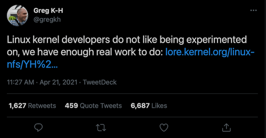266x138 pixels.
Task: Click the Greg K-H display name
Action: [48, 11]
